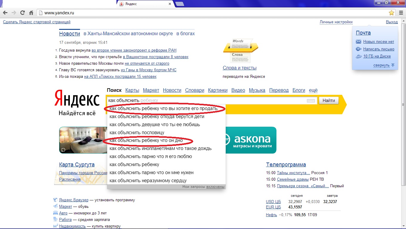Reload the page with refresh icon
The width and height of the screenshot is (406, 229).
coord(22,13)
